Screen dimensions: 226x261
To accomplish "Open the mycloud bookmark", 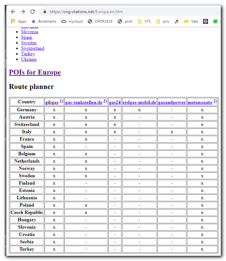I will pos(72,21).
